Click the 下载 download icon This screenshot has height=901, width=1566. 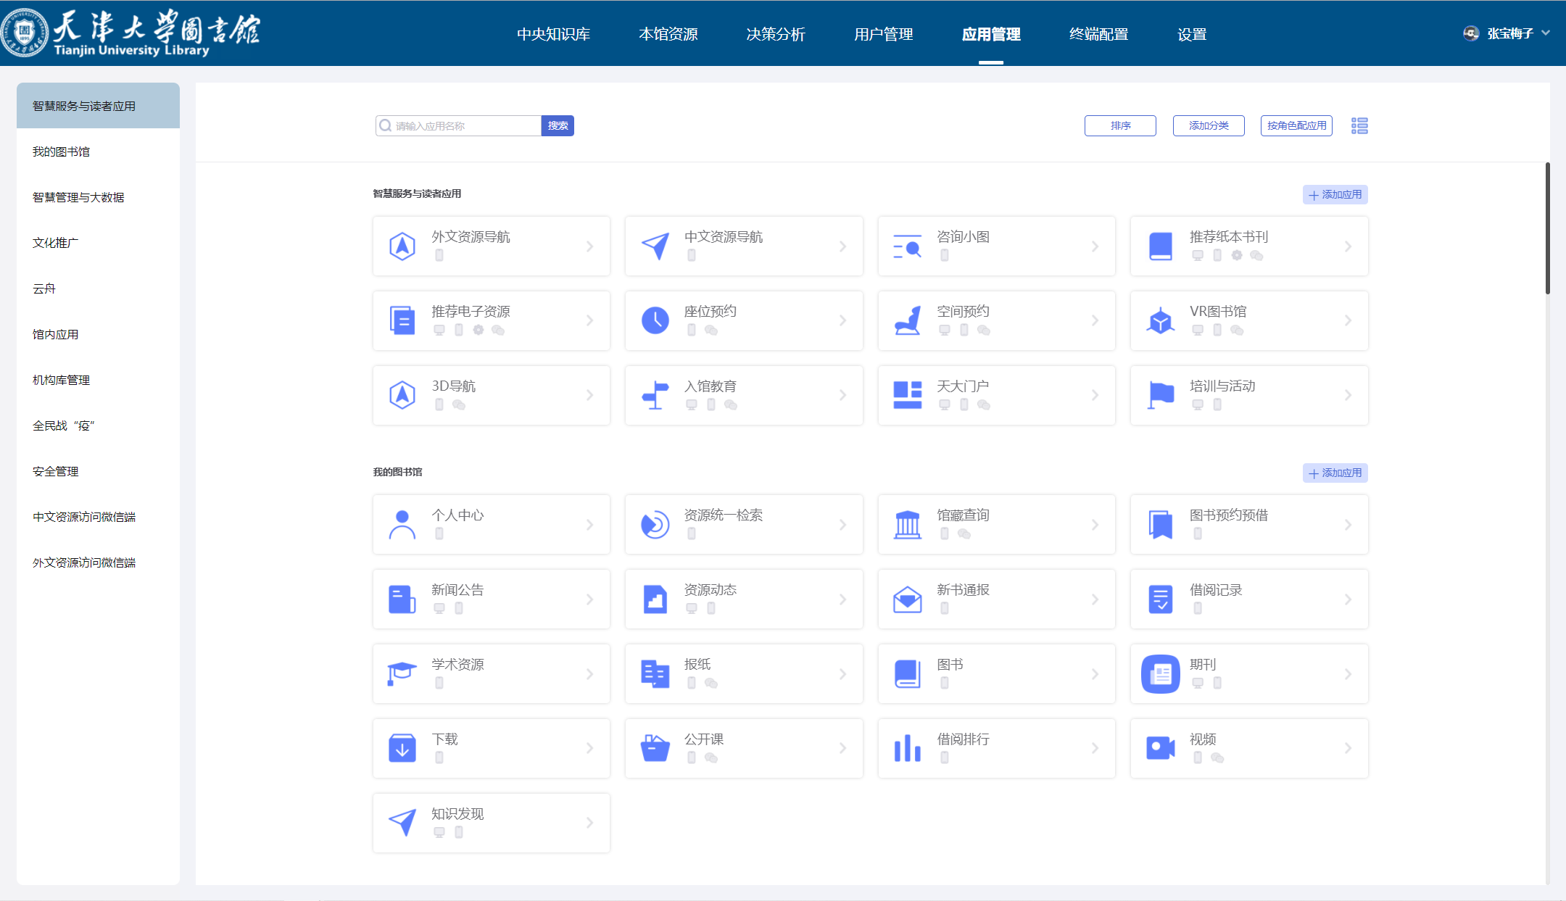402,748
